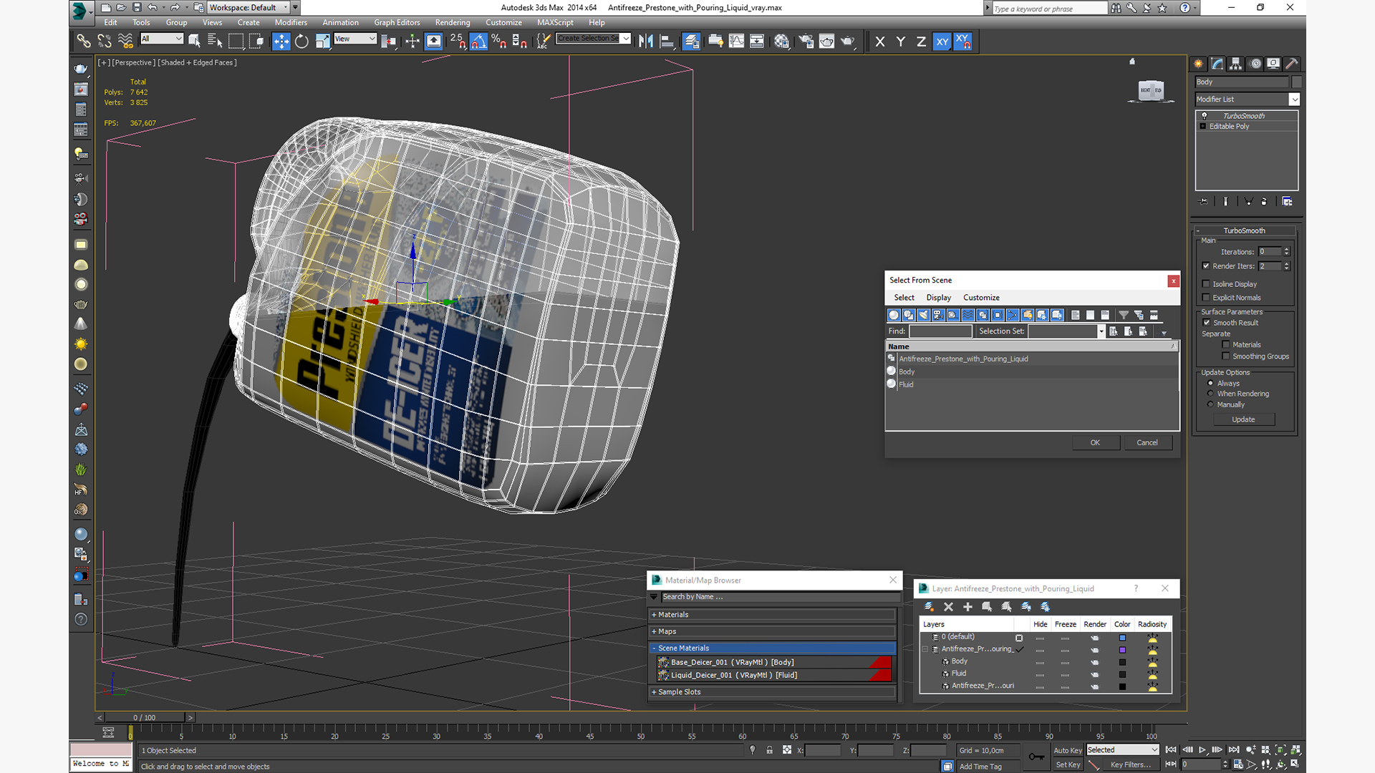Expand the Maps group in browser
The image size is (1375, 773).
point(773,632)
